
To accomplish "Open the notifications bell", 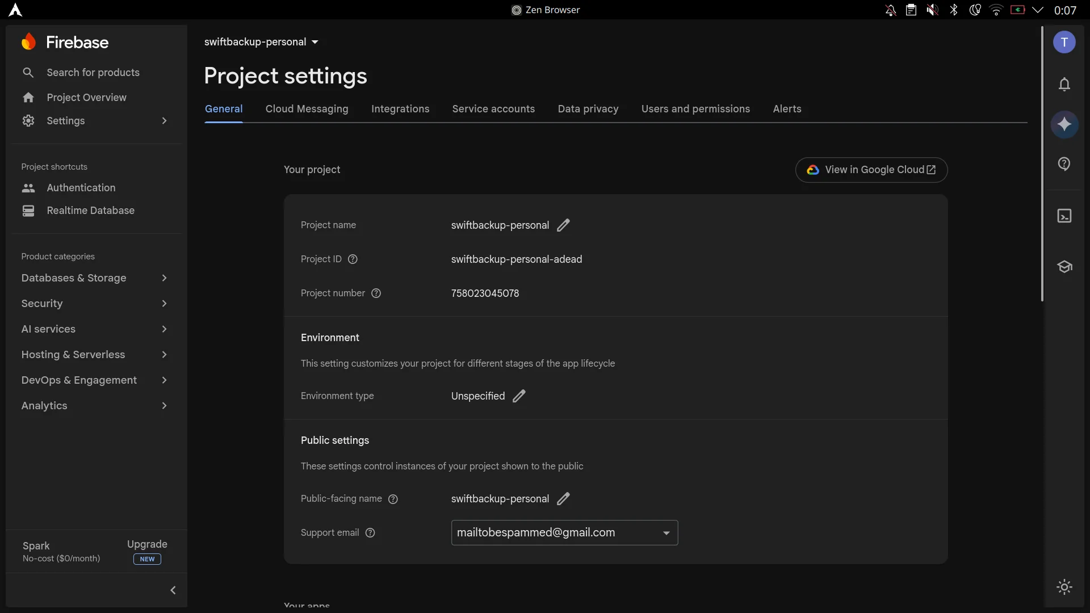I will pyautogui.click(x=1064, y=85).
